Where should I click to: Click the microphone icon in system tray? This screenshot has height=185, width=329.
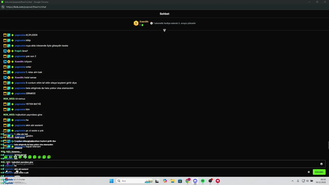click(298, 181)
